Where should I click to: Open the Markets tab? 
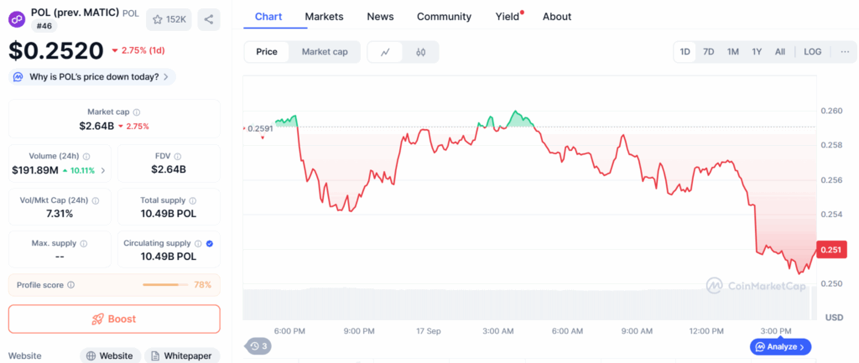325,17
